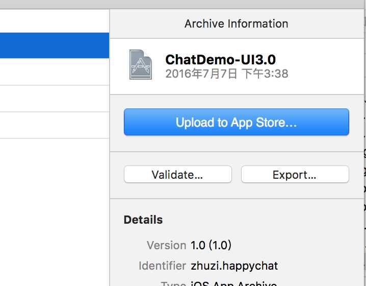
Task: Select the highlighted blue archive row
Action: click(55, 45)
